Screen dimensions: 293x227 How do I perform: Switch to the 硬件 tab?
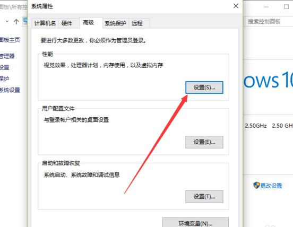tap(67, 23)
